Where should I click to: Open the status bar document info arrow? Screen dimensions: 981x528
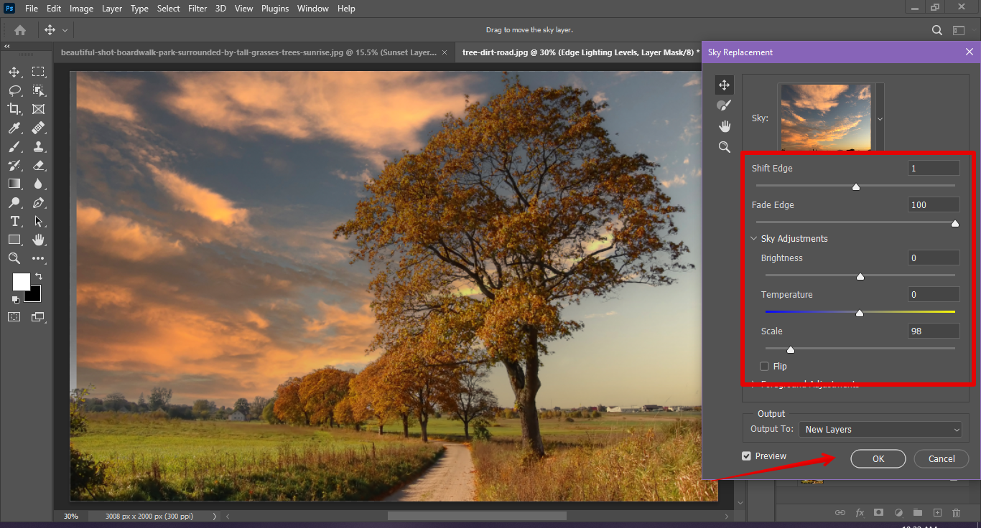click(x=214, y=516)
